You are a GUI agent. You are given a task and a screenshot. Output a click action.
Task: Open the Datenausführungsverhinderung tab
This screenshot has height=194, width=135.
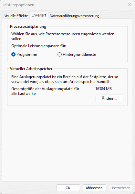click(x=75, y=16)
